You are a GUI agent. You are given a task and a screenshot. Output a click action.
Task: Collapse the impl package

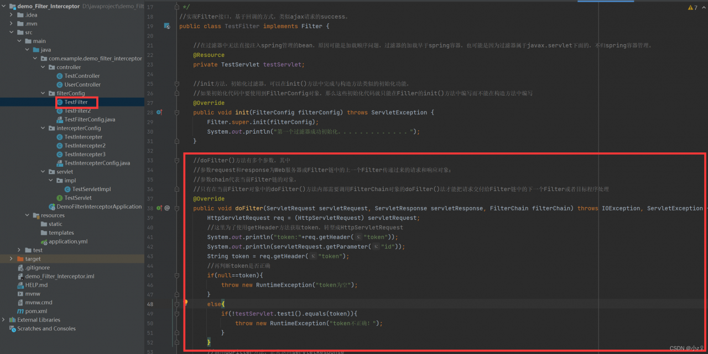click(x=51, y=181)
